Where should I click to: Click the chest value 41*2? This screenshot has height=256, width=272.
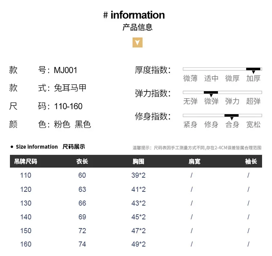pyautogui.click(x=139, y=189)
